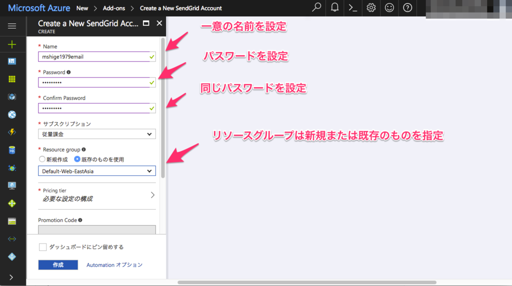
Task: Open the Dashboard icon in sidebar
Action: [12, 61]
